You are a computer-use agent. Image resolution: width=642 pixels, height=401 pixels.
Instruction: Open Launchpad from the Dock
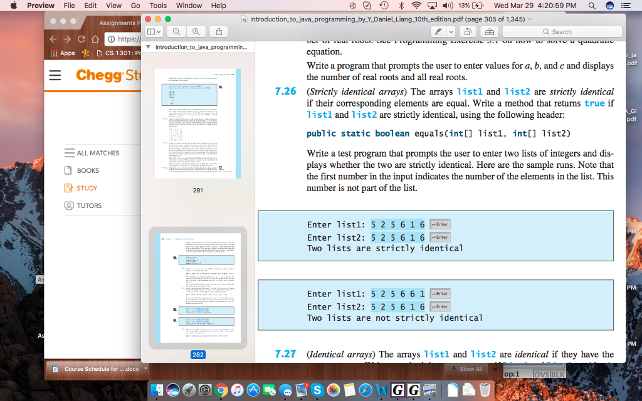[189, 390]
